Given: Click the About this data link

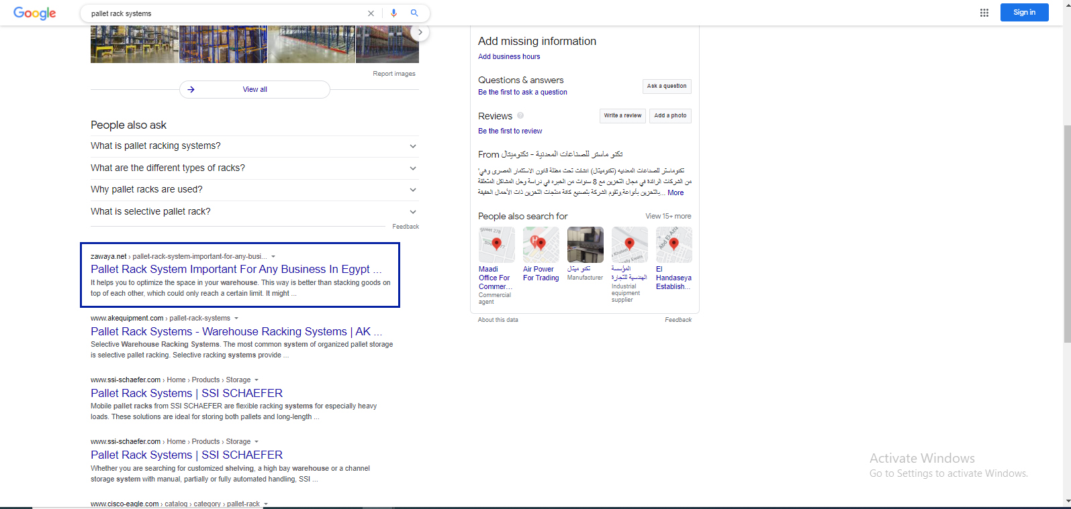Looking at the screenshot, I should [x=498, y=320].
